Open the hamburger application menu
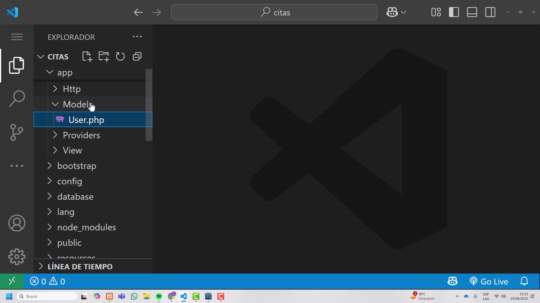The height and width of the screenshot is (303, 540). click(17, 37)
